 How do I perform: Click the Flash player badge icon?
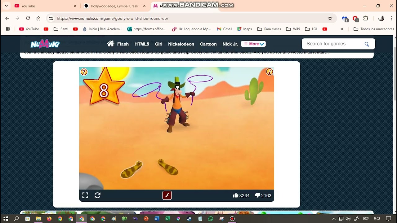pyautogui.click(x=167, y=195)
